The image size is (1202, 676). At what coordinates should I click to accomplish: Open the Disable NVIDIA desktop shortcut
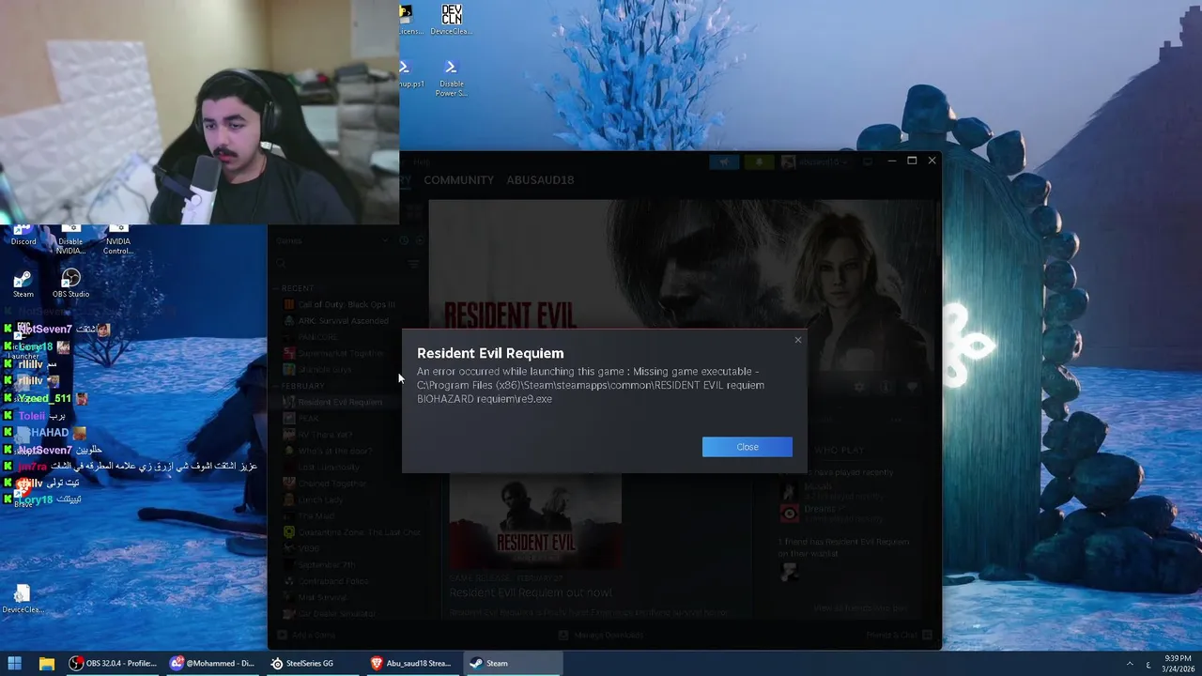pos(70,240)
